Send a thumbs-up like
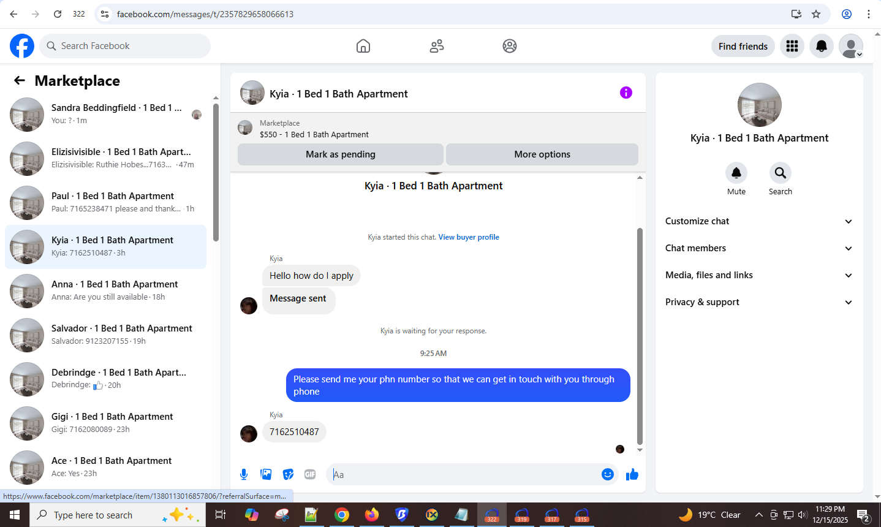The height and width of the screenshot is (527, 881). pos(632,474)
